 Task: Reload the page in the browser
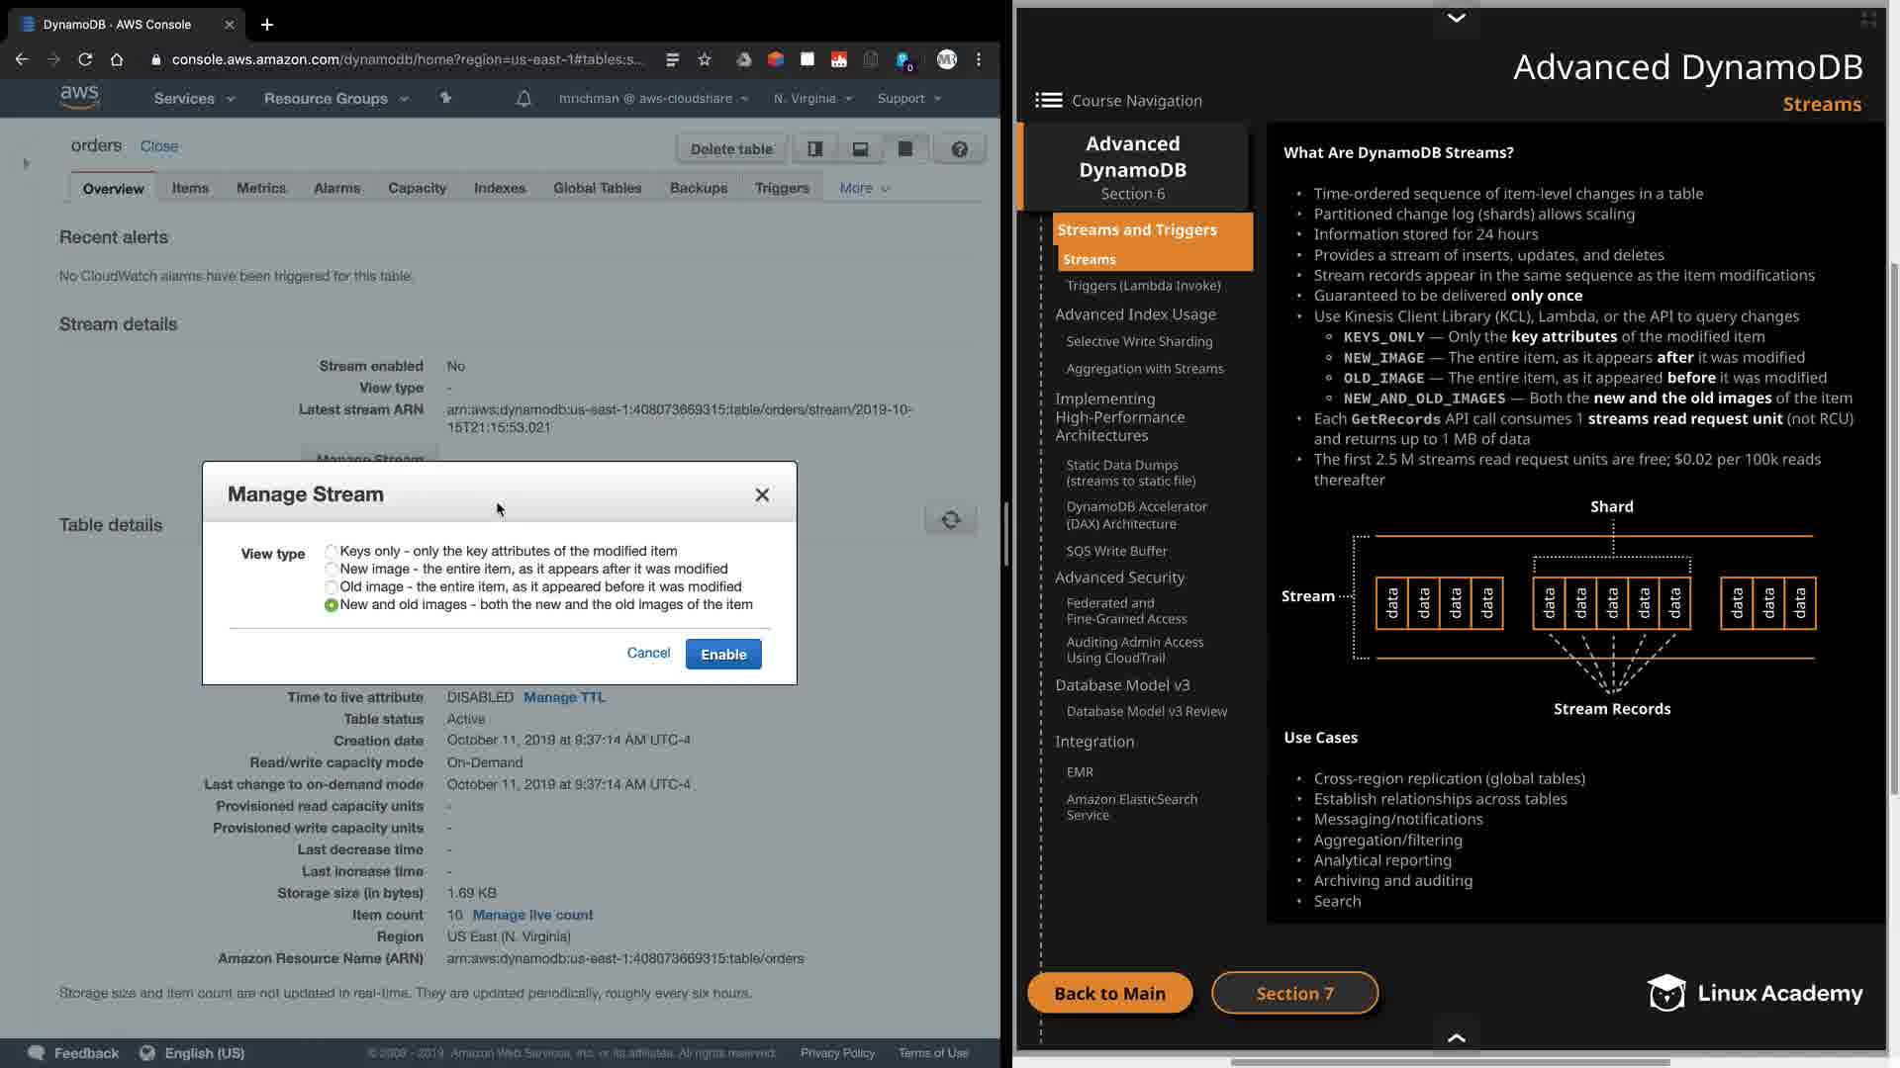point(85,59)
